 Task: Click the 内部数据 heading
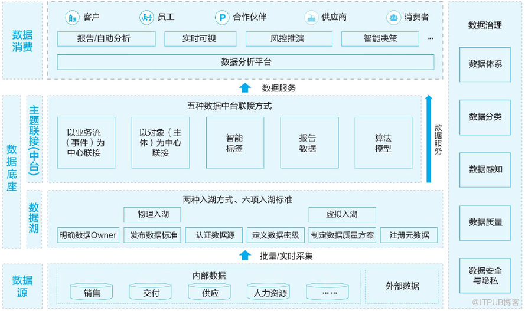tap(209, 276)
